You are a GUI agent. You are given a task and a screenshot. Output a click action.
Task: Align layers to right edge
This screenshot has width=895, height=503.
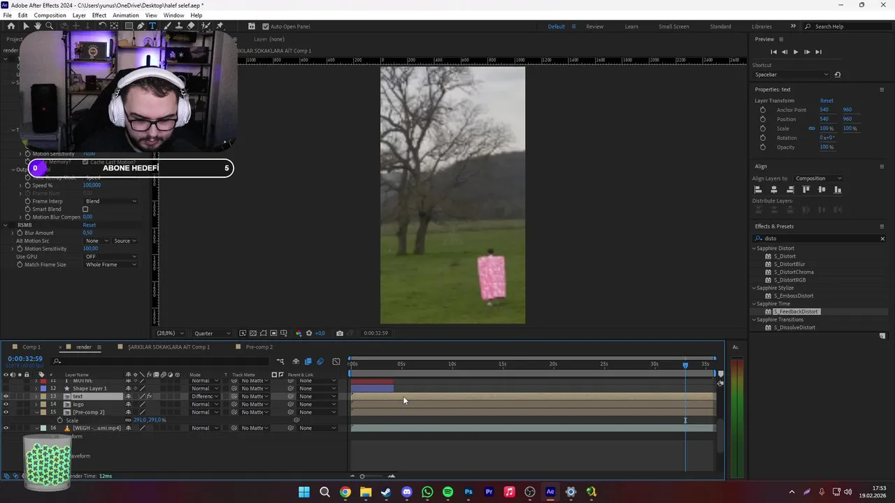click(790, 189)
